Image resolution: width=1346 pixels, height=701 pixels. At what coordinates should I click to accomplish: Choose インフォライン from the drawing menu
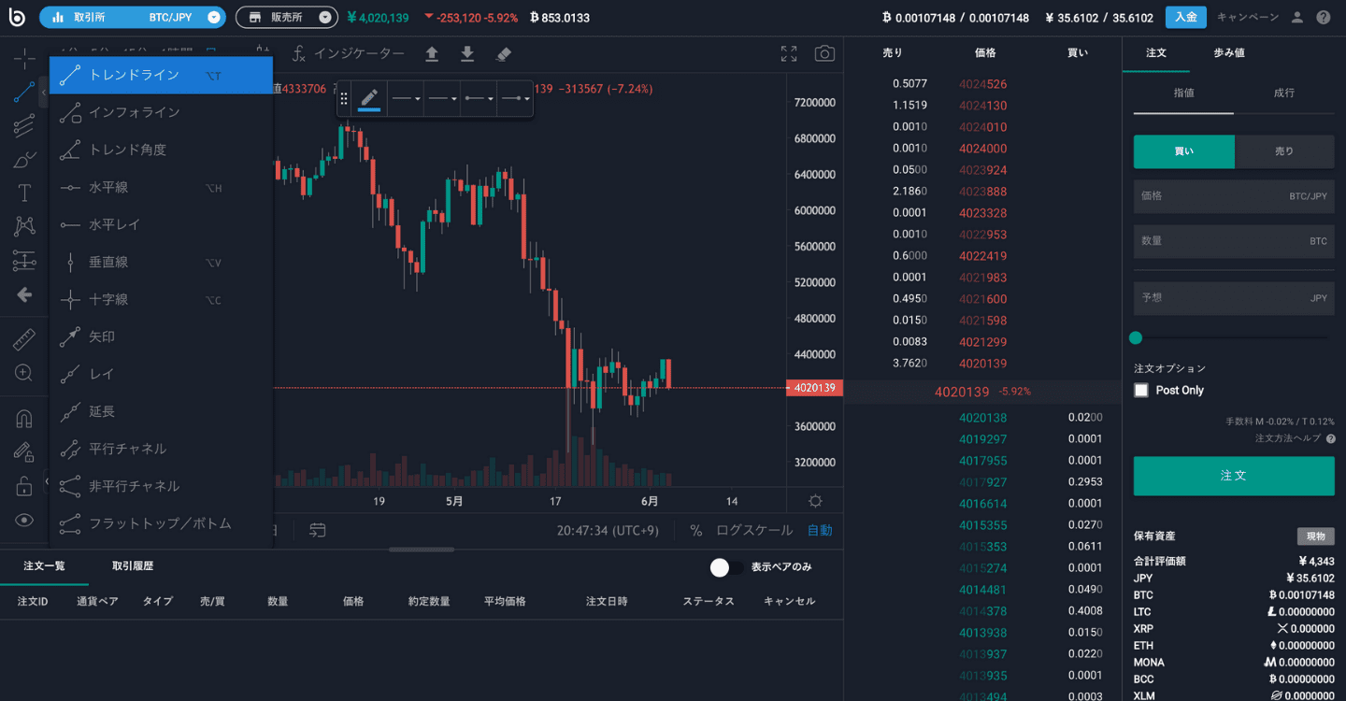(x=162, y=112)
